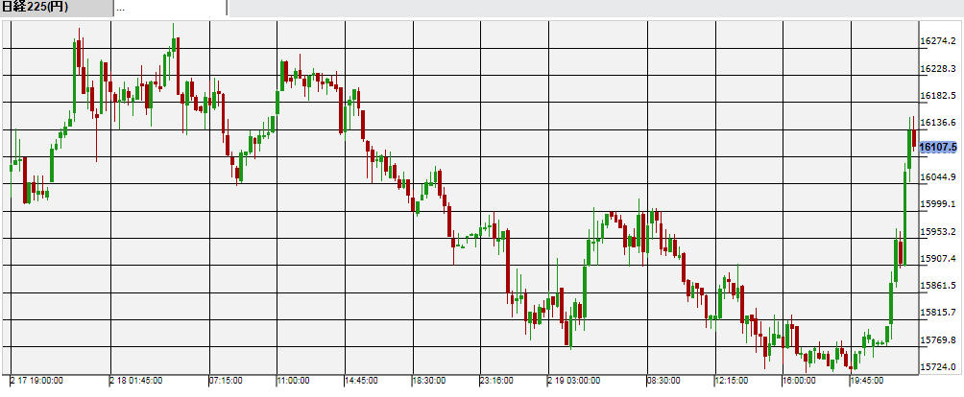The image size is (964, 397).
Task: Click the '2 18 01:45:00' time label
Action: pos(137,381)
